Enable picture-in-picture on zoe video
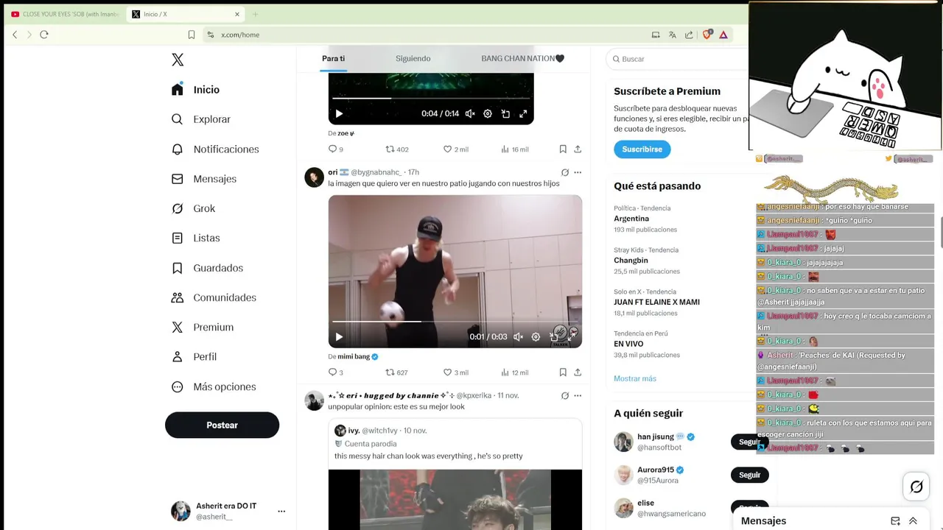Screen dimensions: 943x530 coord(505,113)
